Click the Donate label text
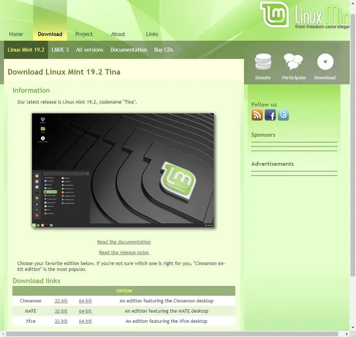The width and height of the screenshot is (356, 337). pyautogui.click(x=263, y=77)
